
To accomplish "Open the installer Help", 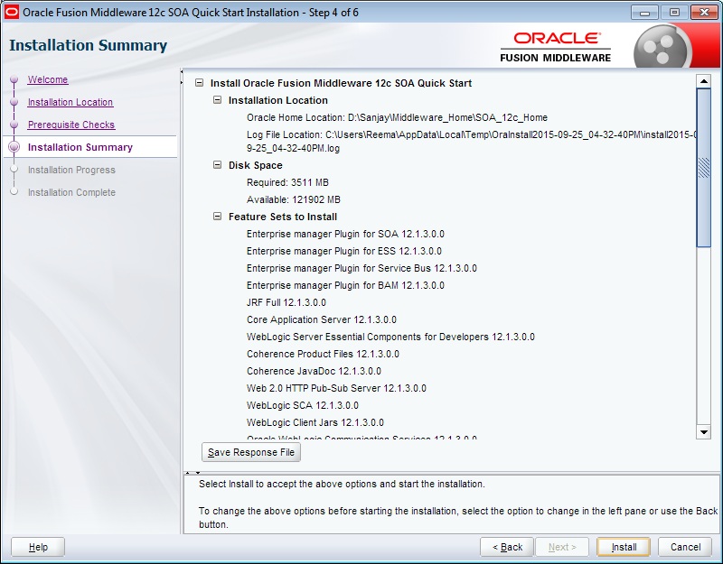I will [x=35, y=546].
